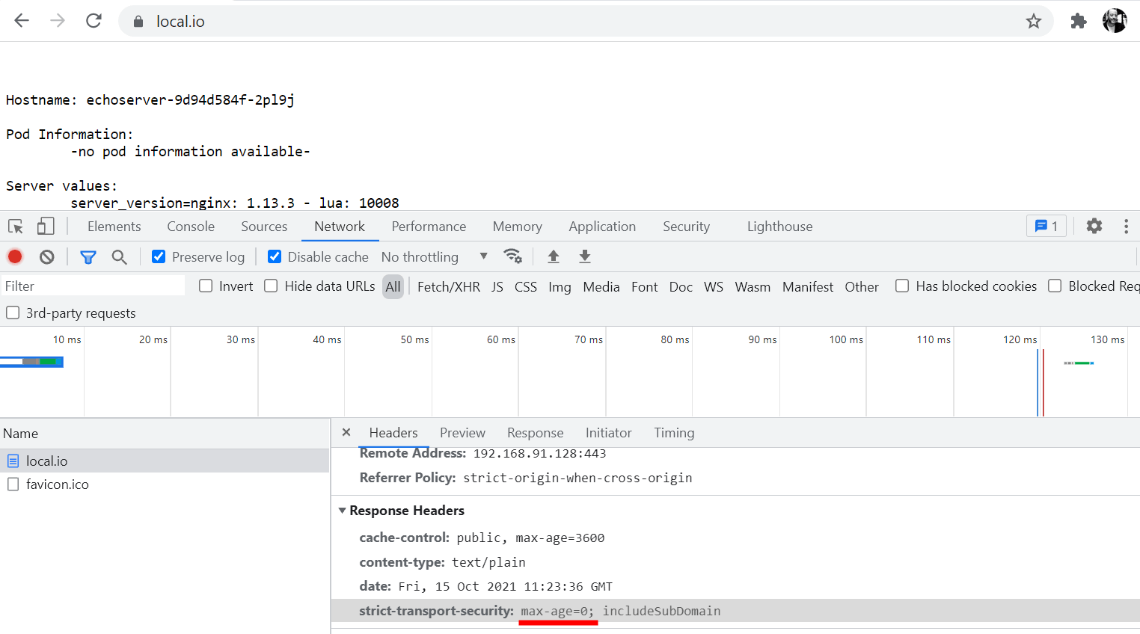1140x634 pixels.
Task: Enable 3rd-party requests checkbox
Action: [13, 313]
